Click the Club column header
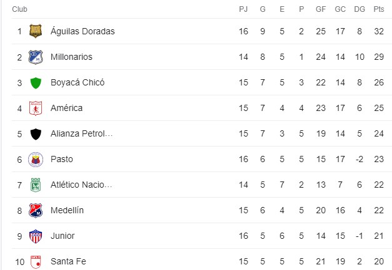 tap(19, 9)
